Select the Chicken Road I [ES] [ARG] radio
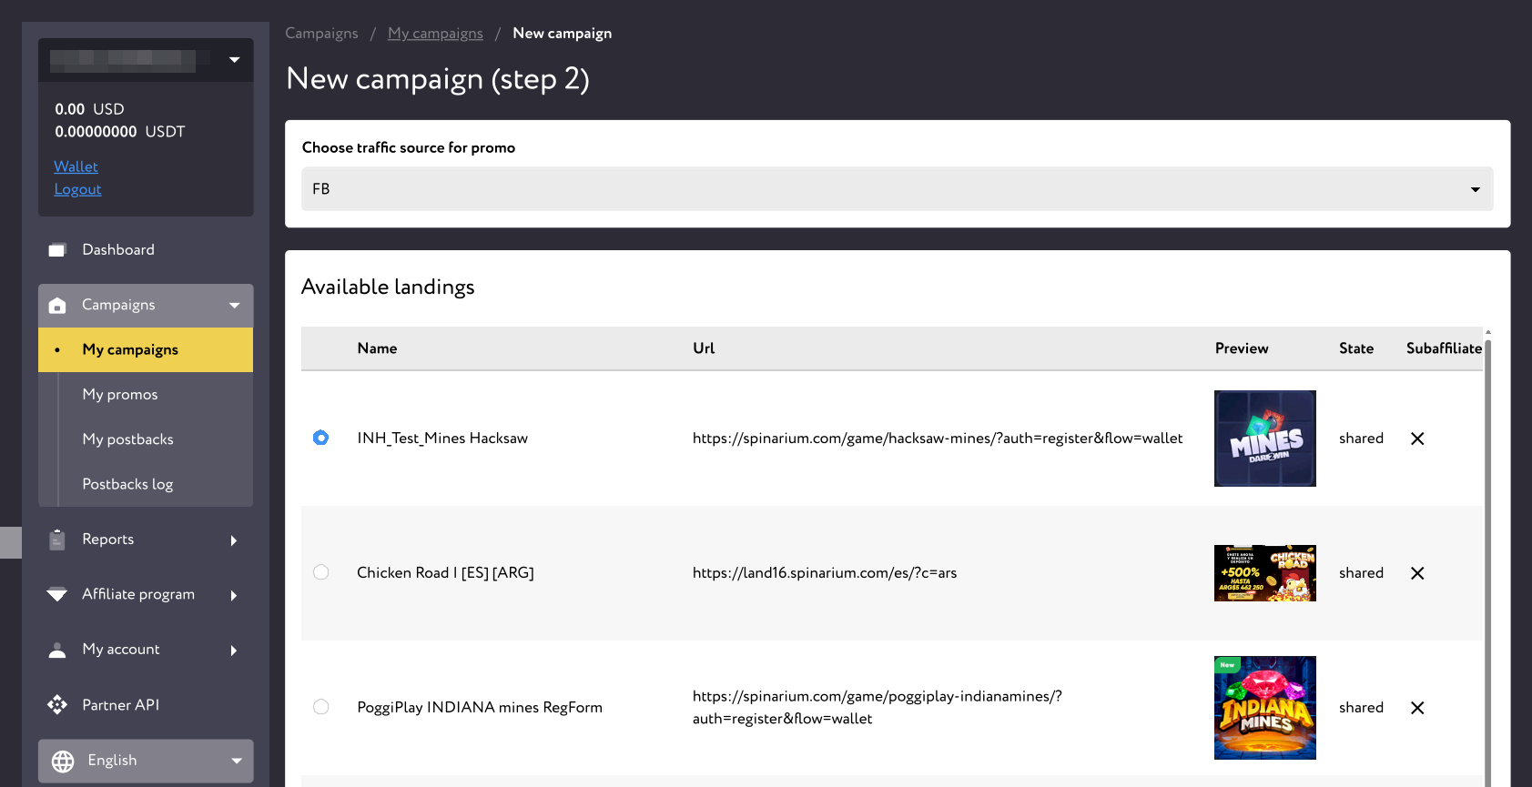 [x=320, y=572]
